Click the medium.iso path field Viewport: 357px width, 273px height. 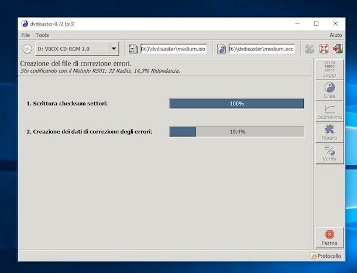(173, 49)
